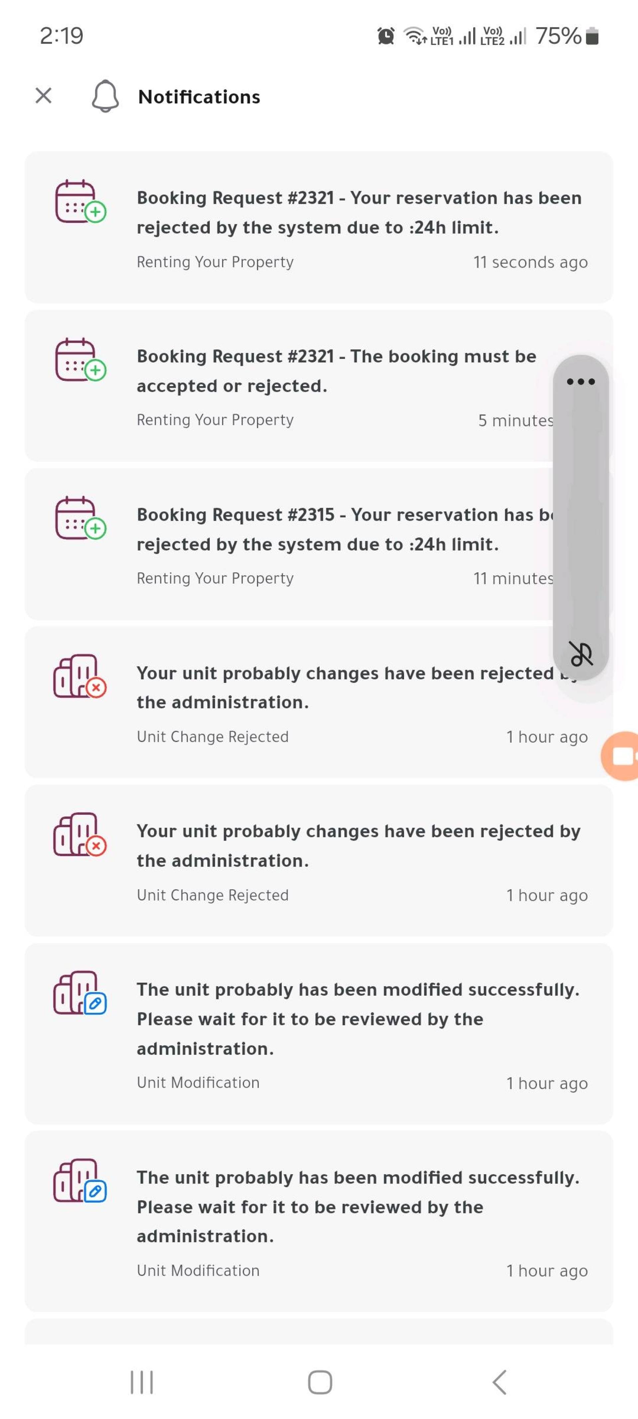Toggle the mute sound icon on floating panel
The height and width of the screenshot is (1419, 638).
tap(581, 654)
